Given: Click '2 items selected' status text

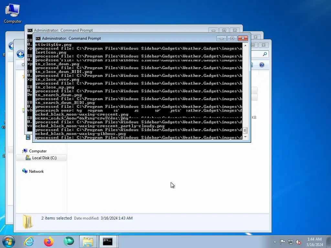Looking at the screenshot, I should 57,218.
